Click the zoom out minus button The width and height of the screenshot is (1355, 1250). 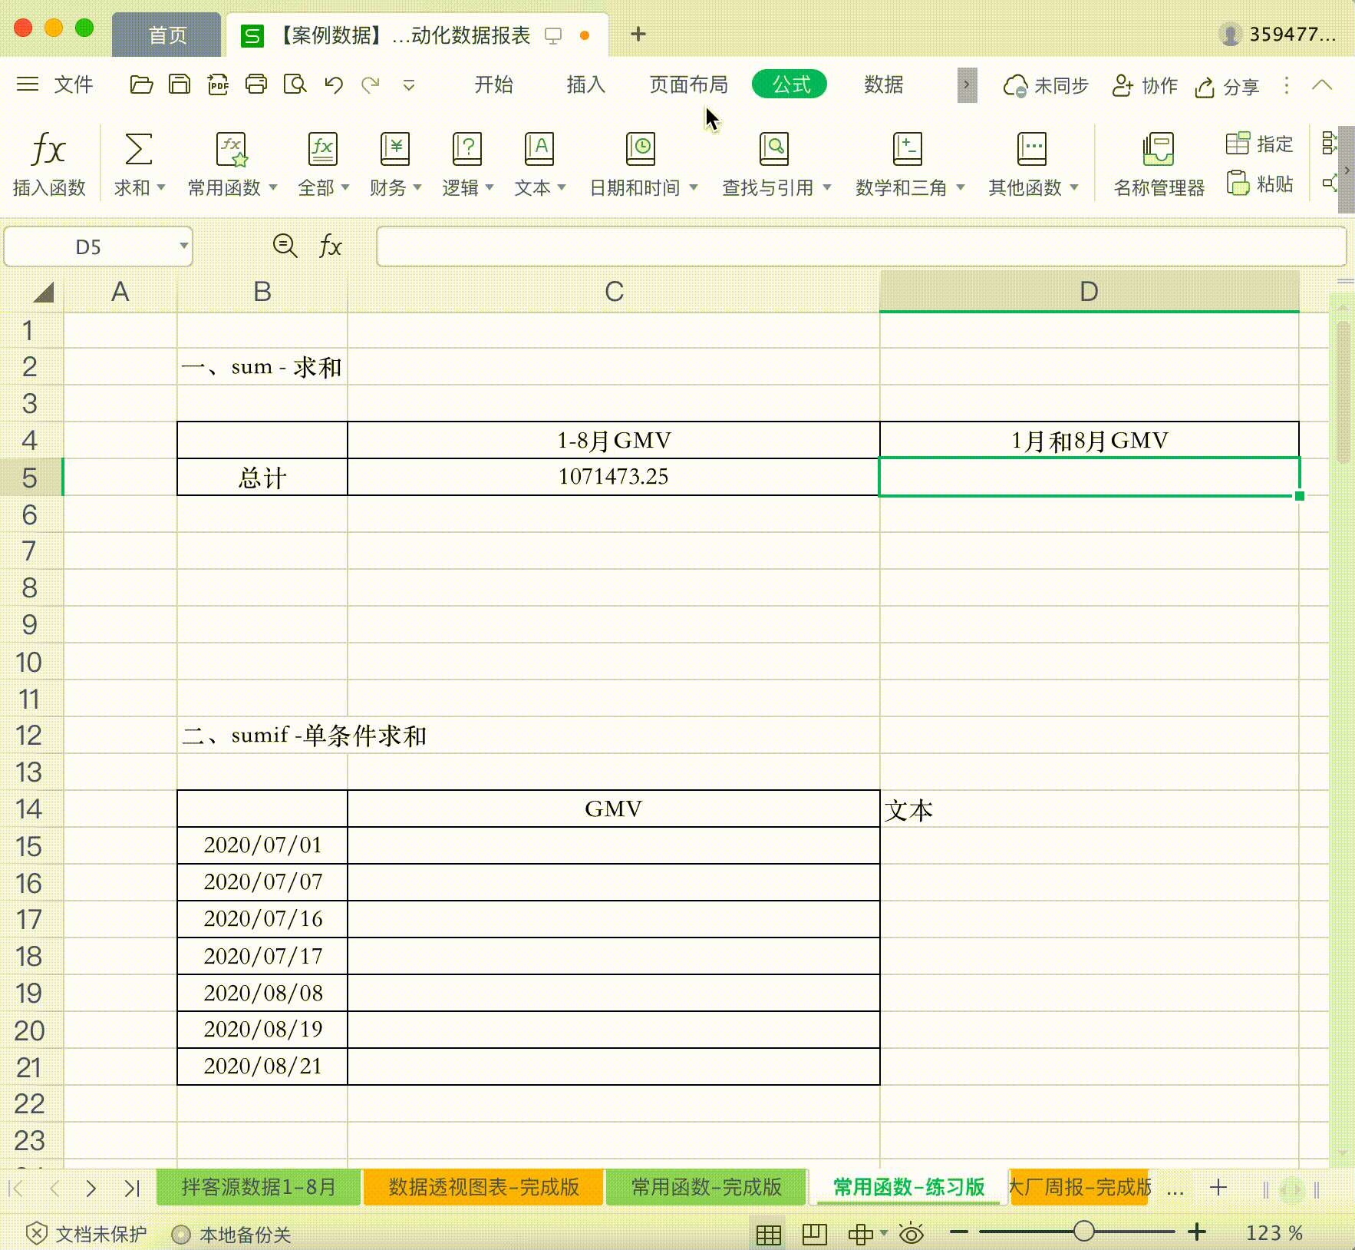958,1232
